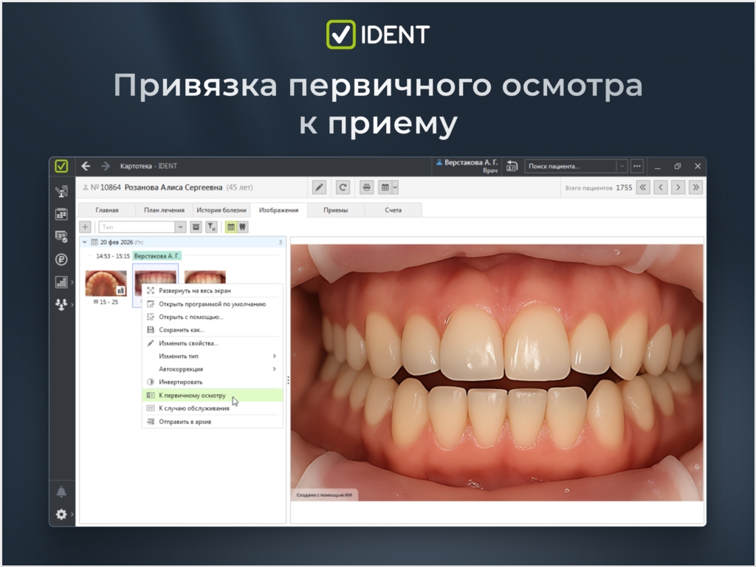This screenshot has width=756, height=567.
Task: Expand the Изменить тип submenu
Action: (212, 356)
